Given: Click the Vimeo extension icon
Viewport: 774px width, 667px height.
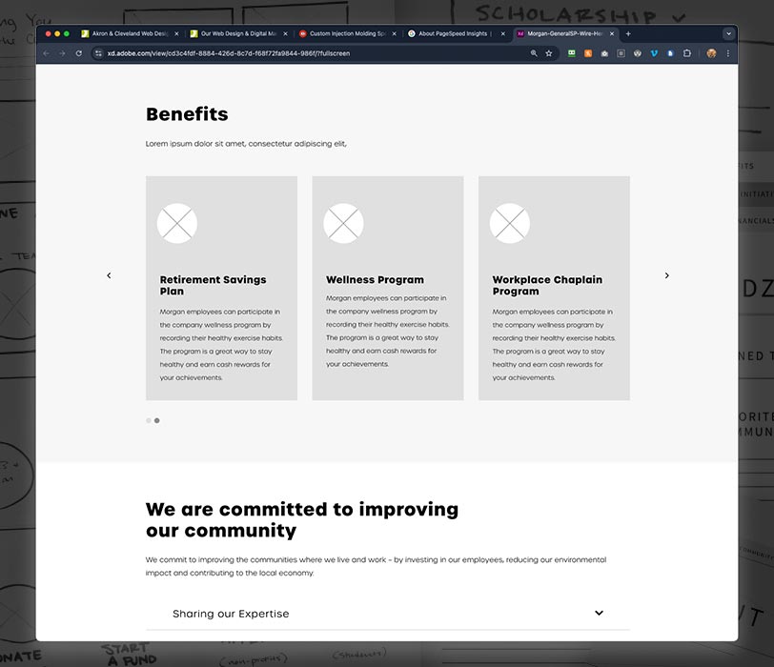Looking at the screenshot, I should (x=654, y=53).
